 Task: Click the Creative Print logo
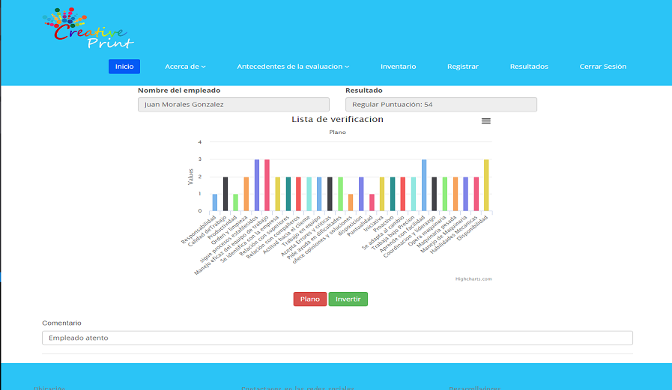(88, 28)
